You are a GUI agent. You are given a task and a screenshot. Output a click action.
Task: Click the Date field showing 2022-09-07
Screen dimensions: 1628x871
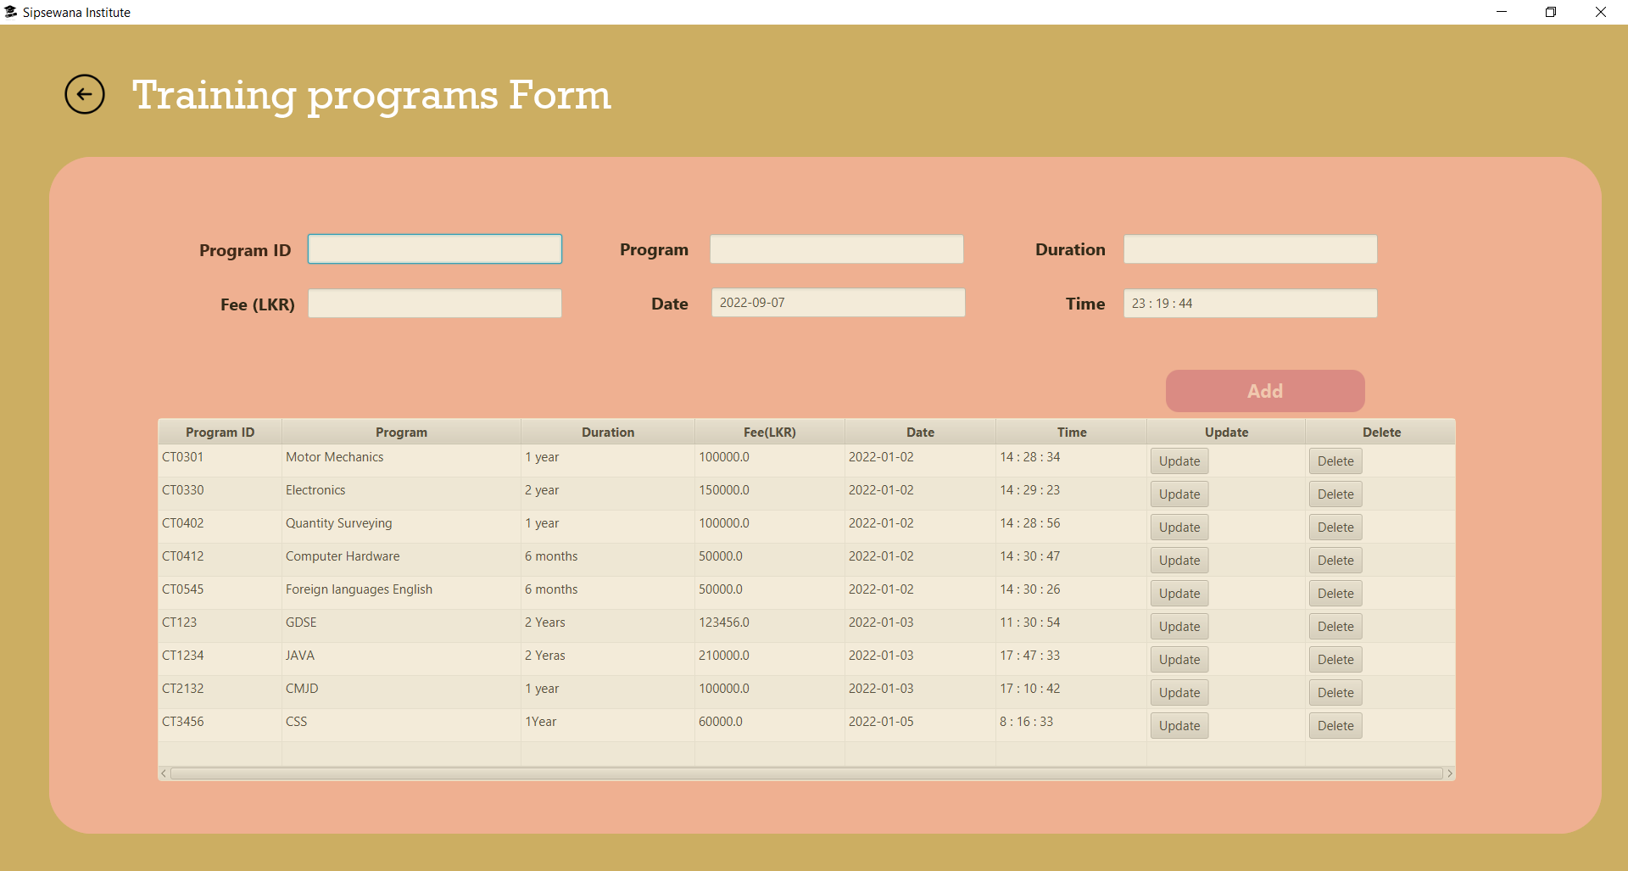pyautogui.click(x=839, y=303)
